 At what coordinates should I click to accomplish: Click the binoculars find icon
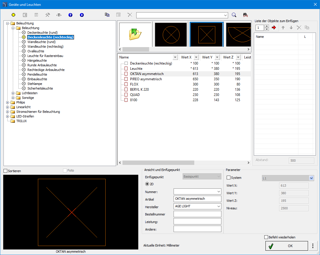pyautogui.click(x=245, y=15)
